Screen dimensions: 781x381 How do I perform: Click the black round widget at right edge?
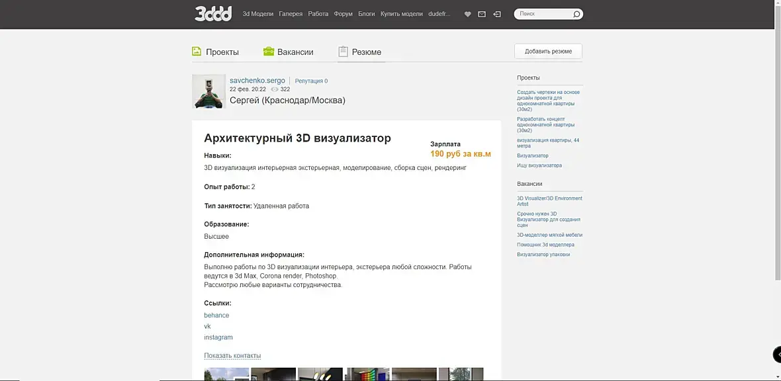[777, 354]
